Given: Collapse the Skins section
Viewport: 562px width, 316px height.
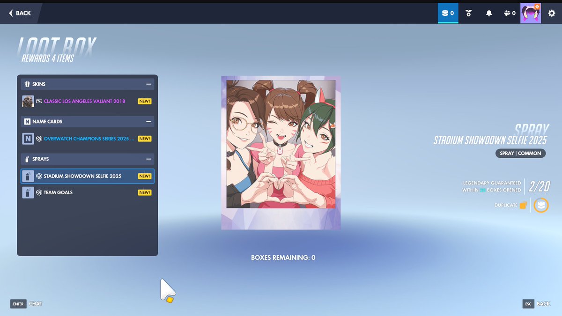Looking at the screenshot, I should pyautogui.click(x=148, y=84).
